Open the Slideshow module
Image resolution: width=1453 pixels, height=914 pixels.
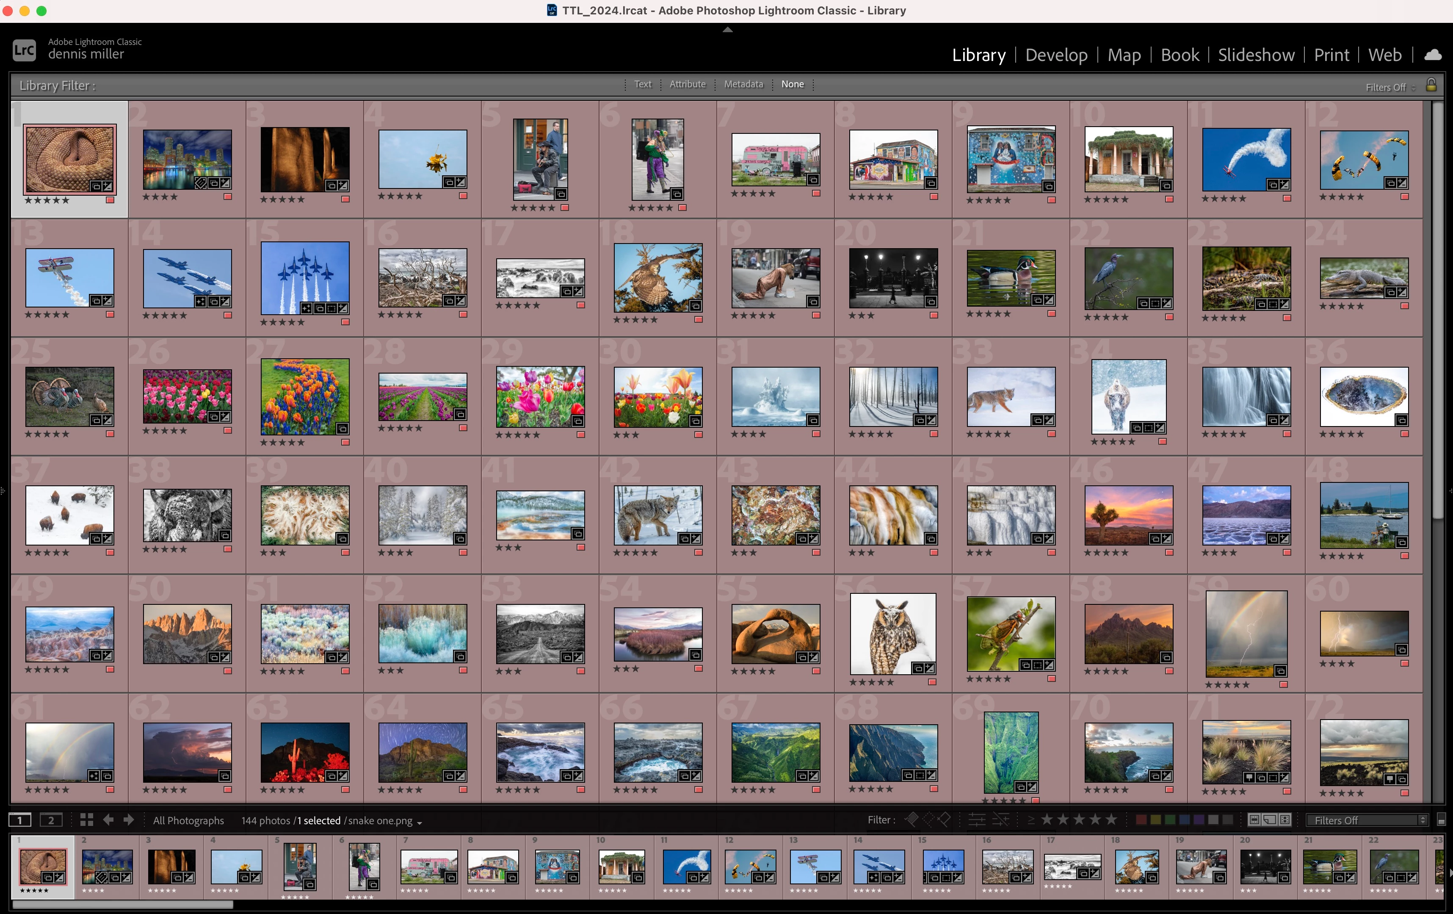pos(1256,55)
